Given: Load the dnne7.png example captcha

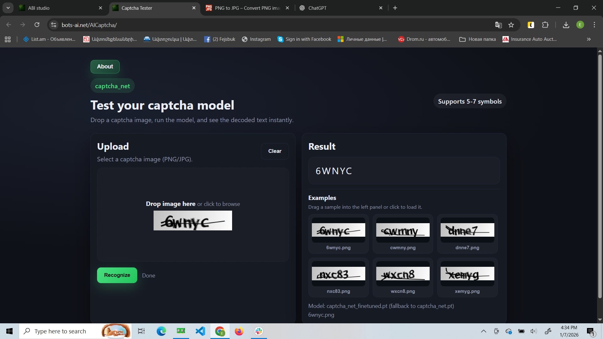Looking at the screenshot, I should (467, 234).
